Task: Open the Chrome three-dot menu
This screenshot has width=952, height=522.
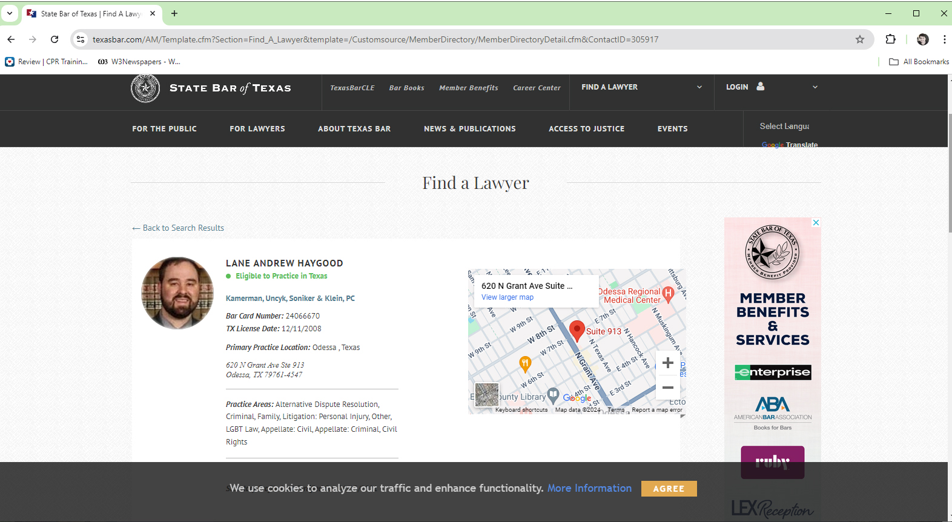Action: tap(944, 39)
